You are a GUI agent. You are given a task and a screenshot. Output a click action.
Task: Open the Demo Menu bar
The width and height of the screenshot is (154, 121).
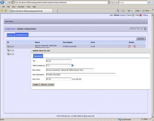pyautogui.click(x=76, y=21)
